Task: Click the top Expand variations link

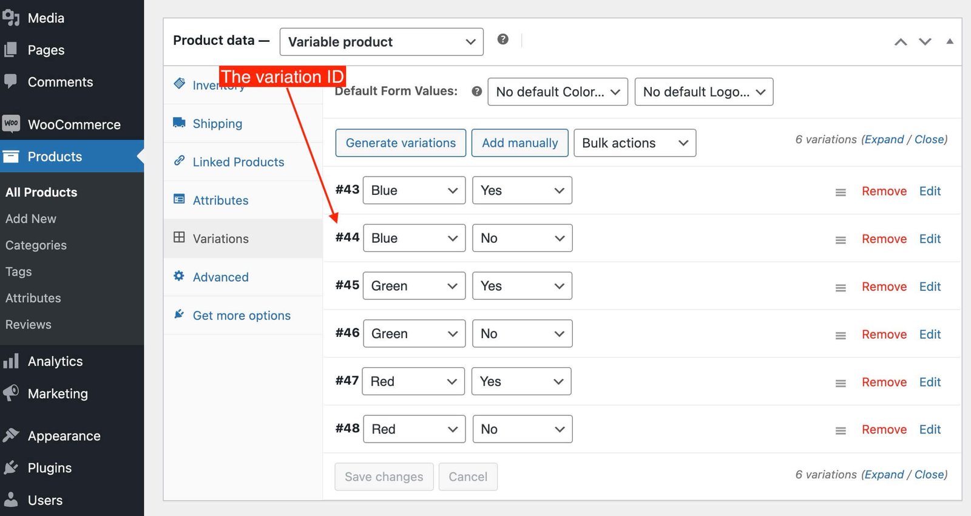Action: pos(884,140)
